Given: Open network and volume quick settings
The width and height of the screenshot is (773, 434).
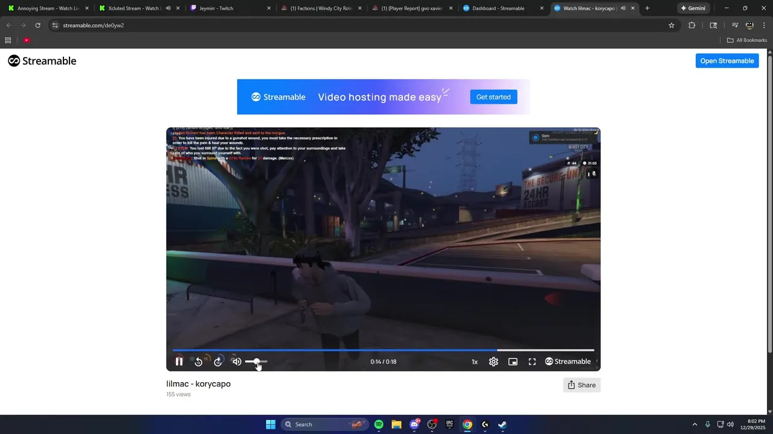Looking at the screenshot, I should point(725,424).
